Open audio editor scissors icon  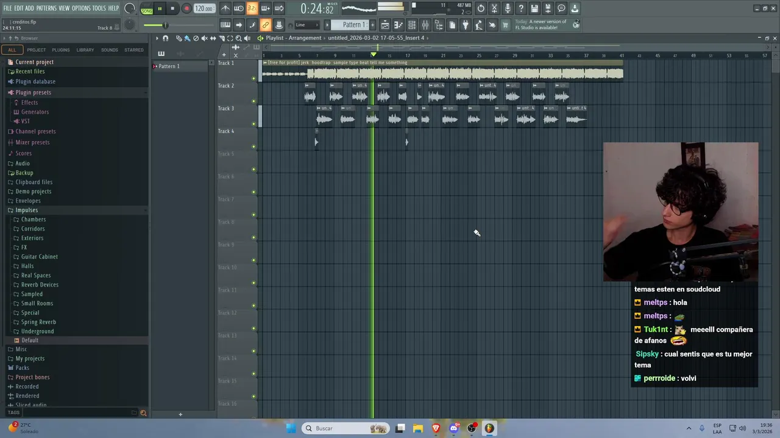click(x=494, y=9)
